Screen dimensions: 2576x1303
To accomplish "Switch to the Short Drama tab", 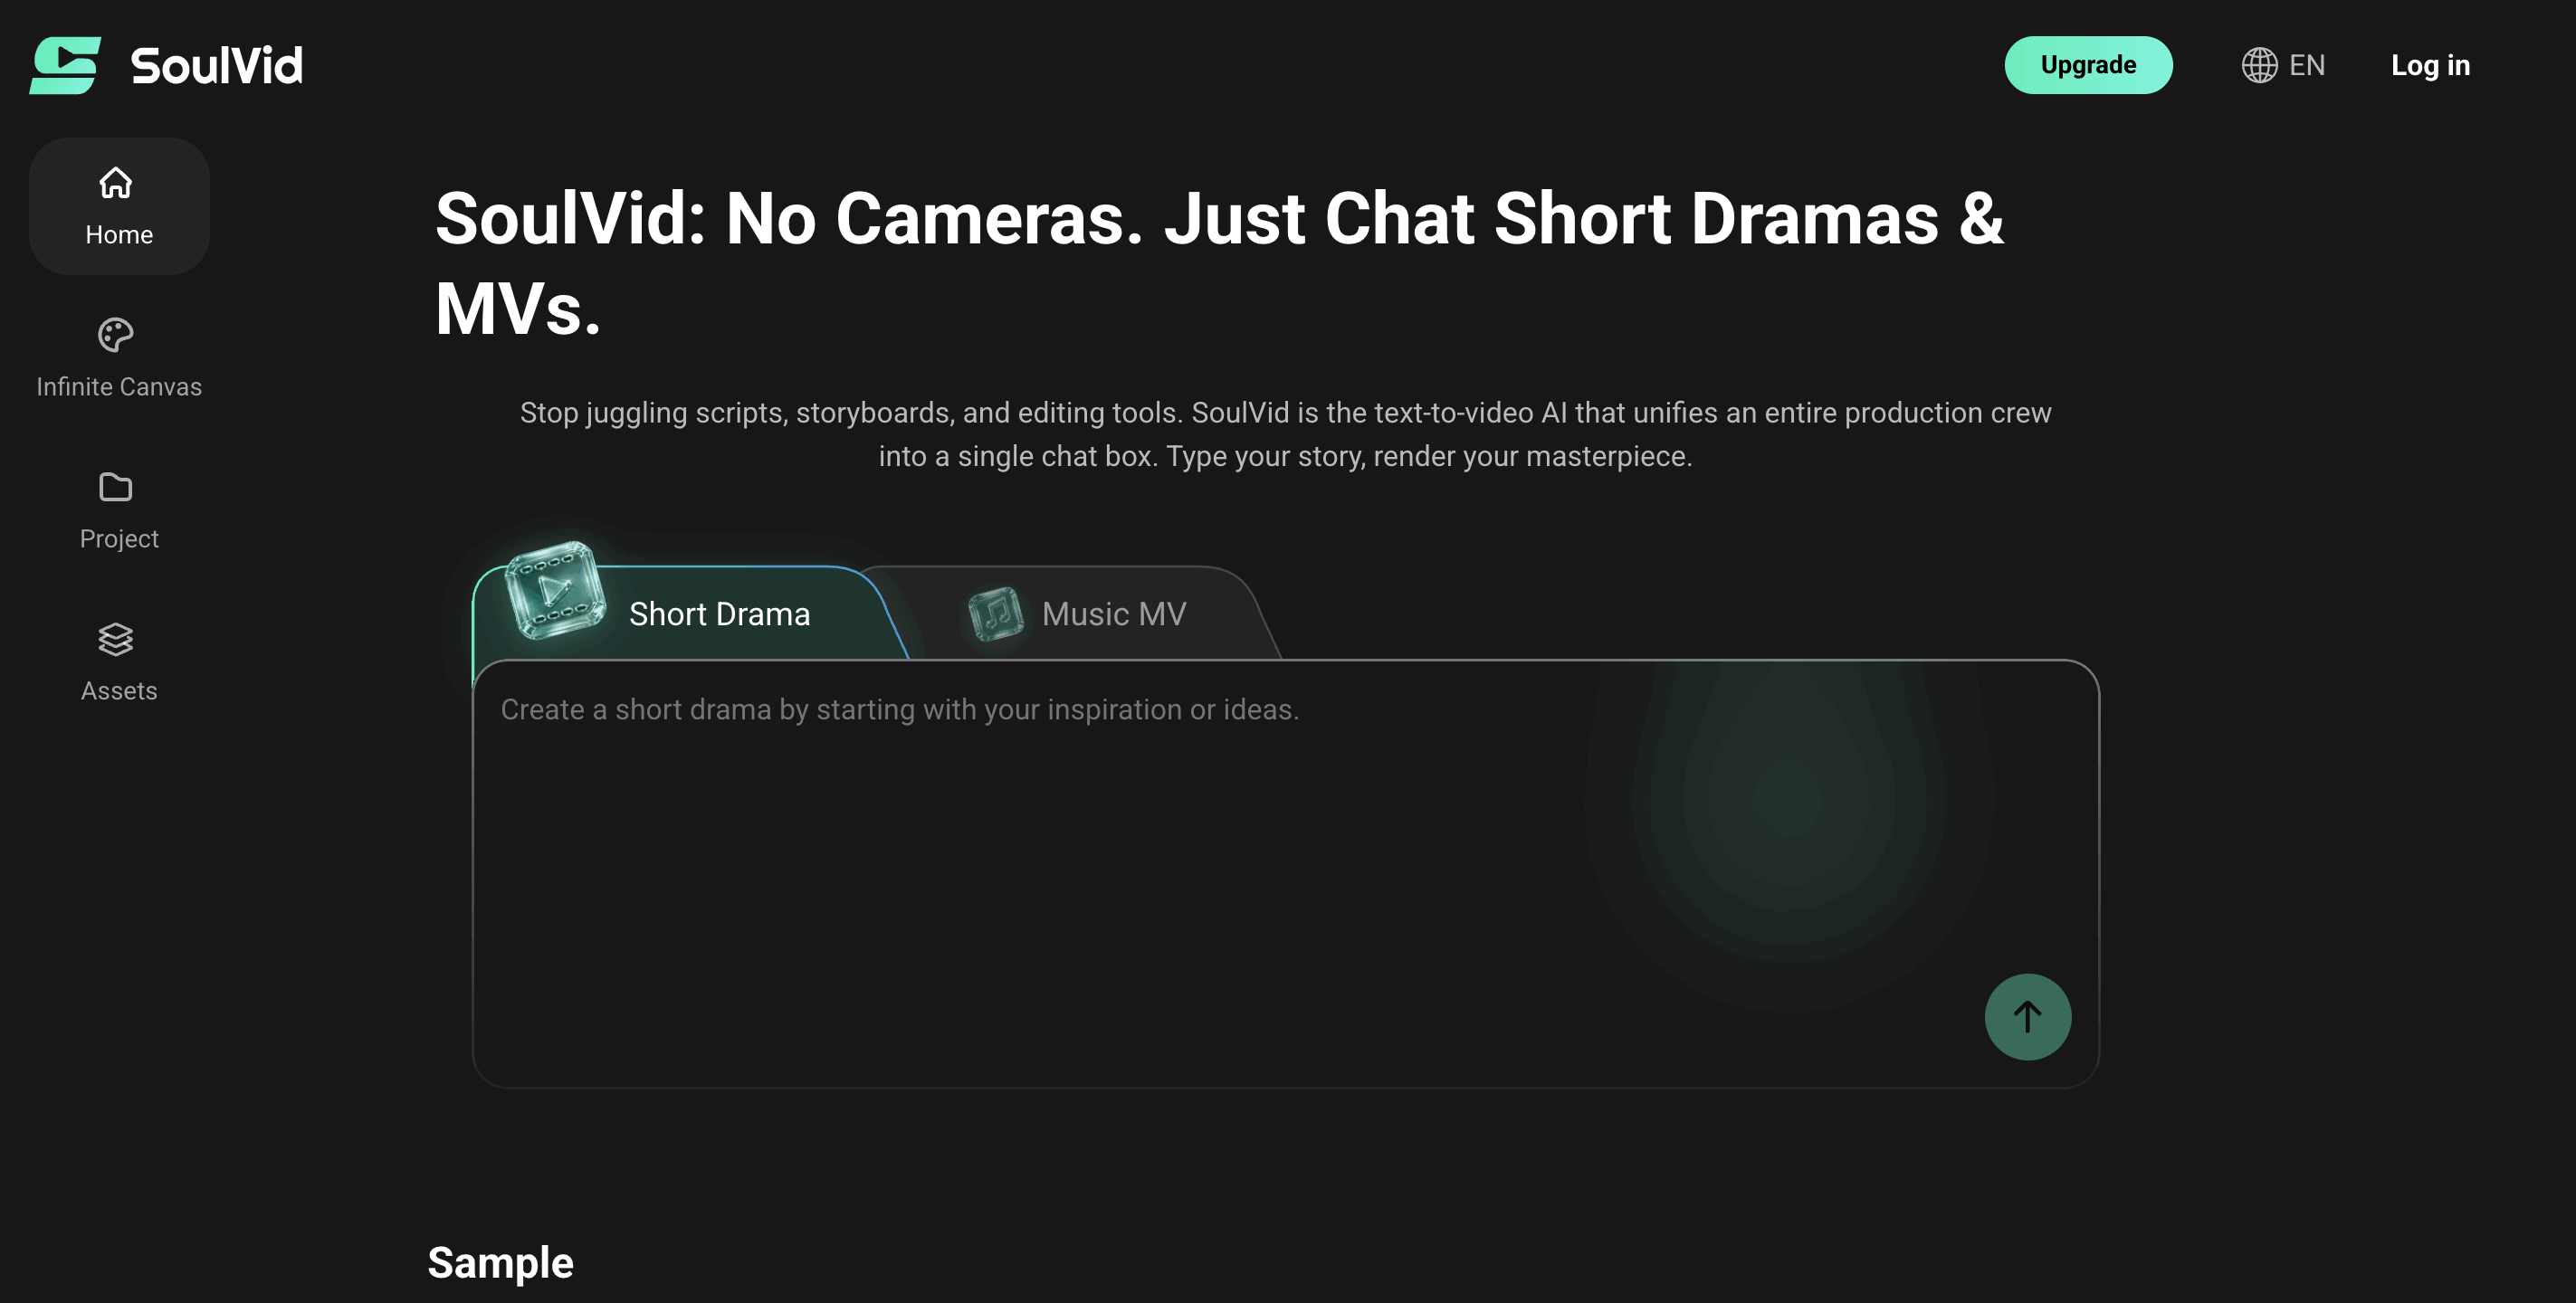I will click(x=690, y=612).
